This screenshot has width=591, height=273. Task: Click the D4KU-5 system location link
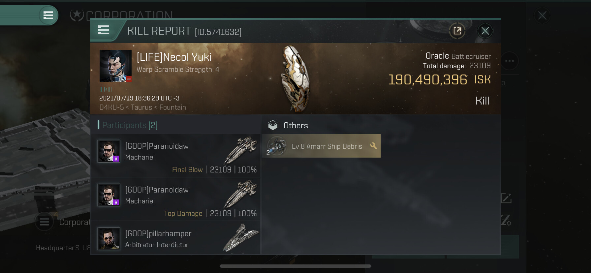pos(111,107)
